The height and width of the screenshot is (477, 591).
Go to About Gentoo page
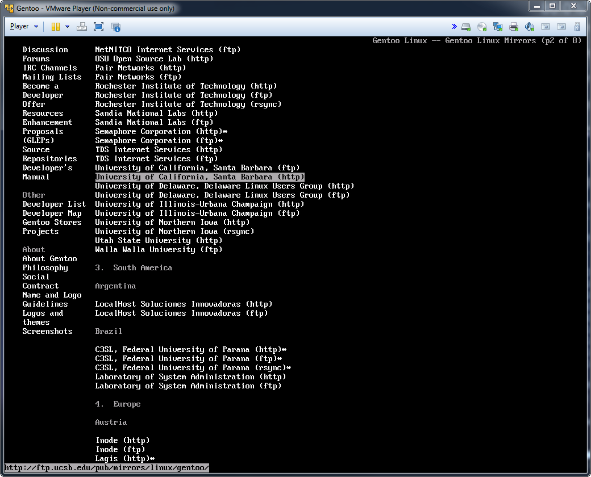[x=49, y=258]
